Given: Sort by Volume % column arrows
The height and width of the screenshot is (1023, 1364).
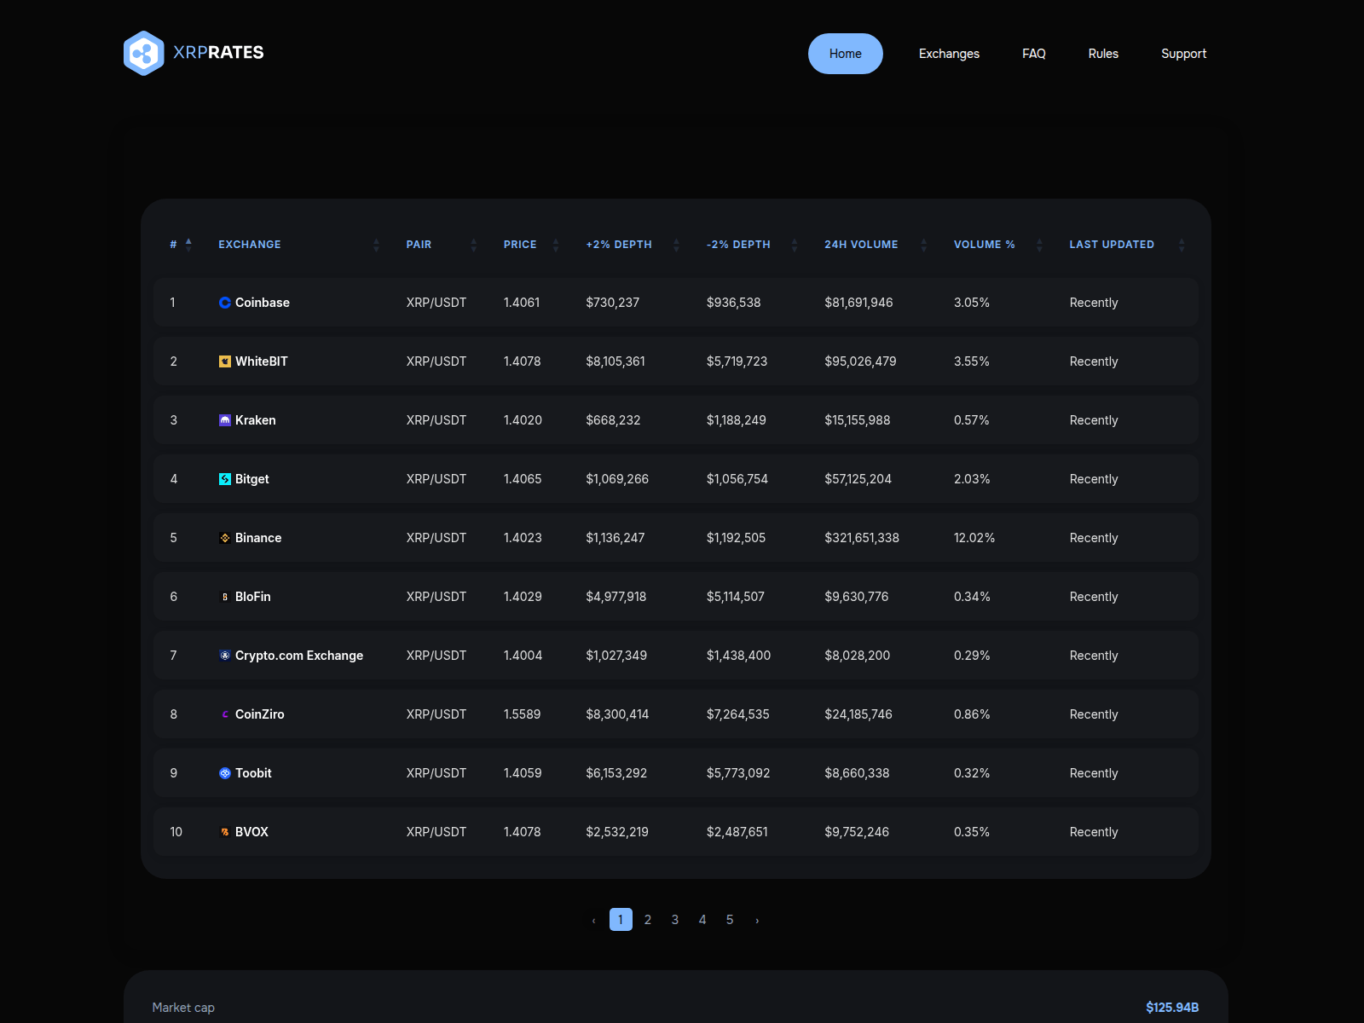Looking at the screenshot, I should (1039, 245).
